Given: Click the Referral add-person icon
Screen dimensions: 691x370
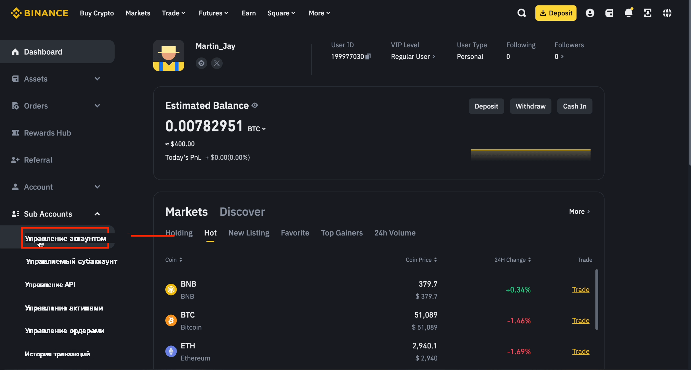Looking at the screenshot, I should tap(15, 160).
